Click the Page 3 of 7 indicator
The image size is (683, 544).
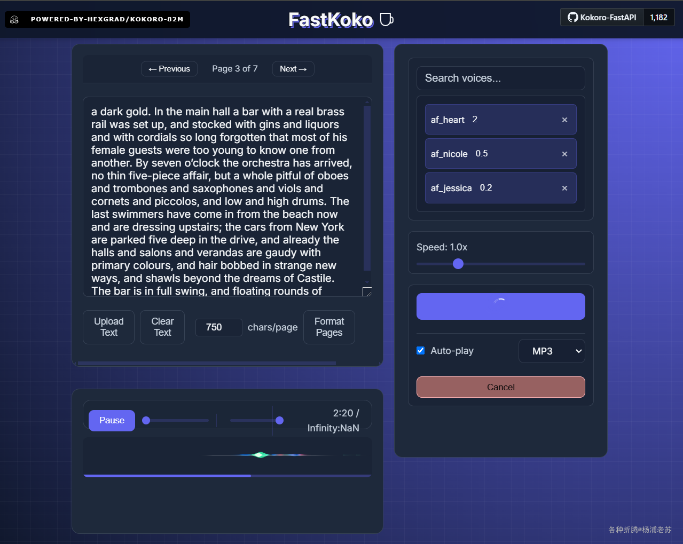pyautogui.click(x=235, y=69)
